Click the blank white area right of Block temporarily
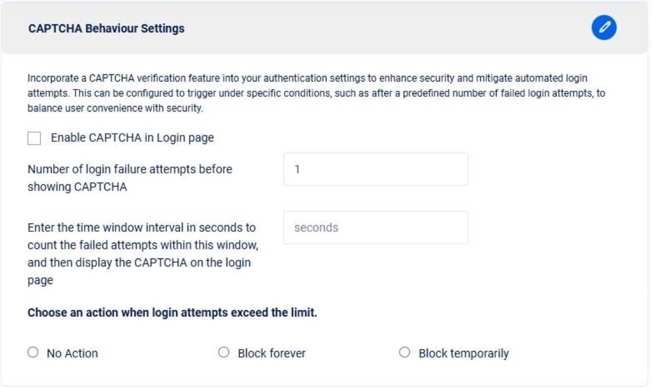The height and width of the screenshot is (390, 653). point(578,354)
